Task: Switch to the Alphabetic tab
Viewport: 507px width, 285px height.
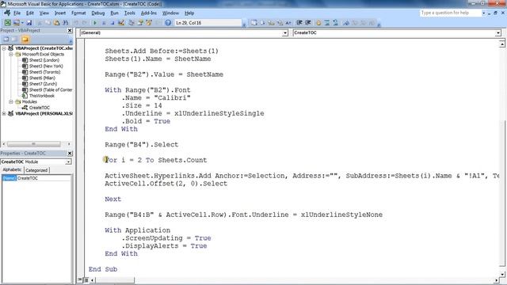Action: point(12,169)
